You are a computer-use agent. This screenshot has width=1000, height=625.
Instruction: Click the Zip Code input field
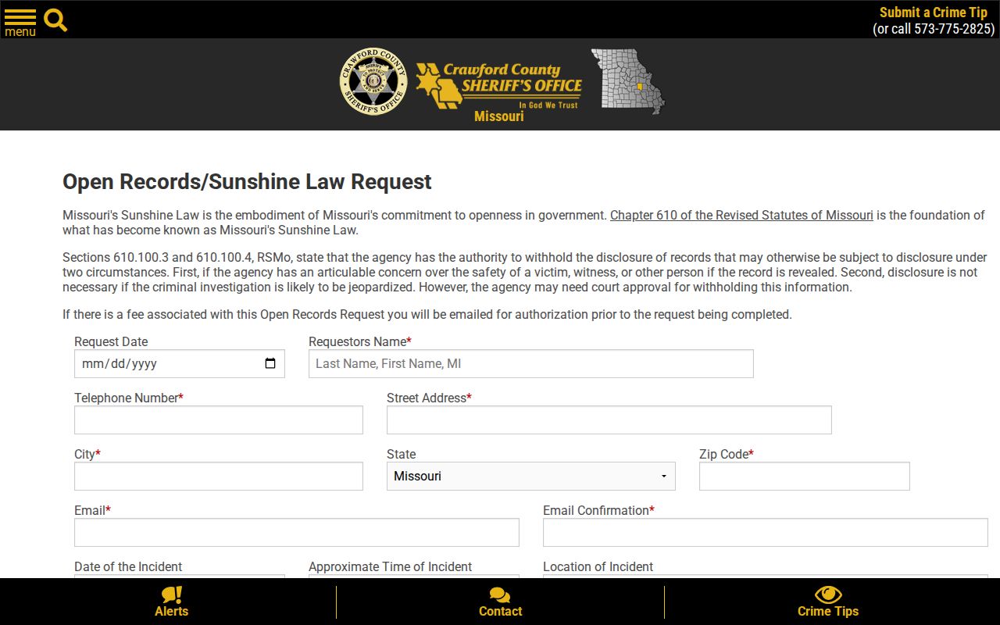click(x=805, y=476)
